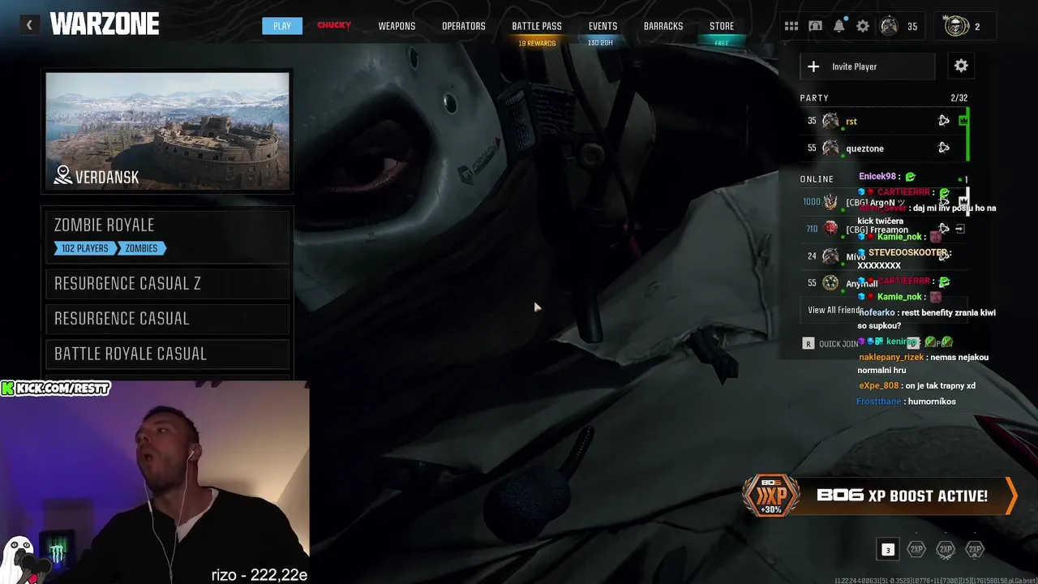Select the PLAY tab
1038x584 pixels.
[282, 26]
